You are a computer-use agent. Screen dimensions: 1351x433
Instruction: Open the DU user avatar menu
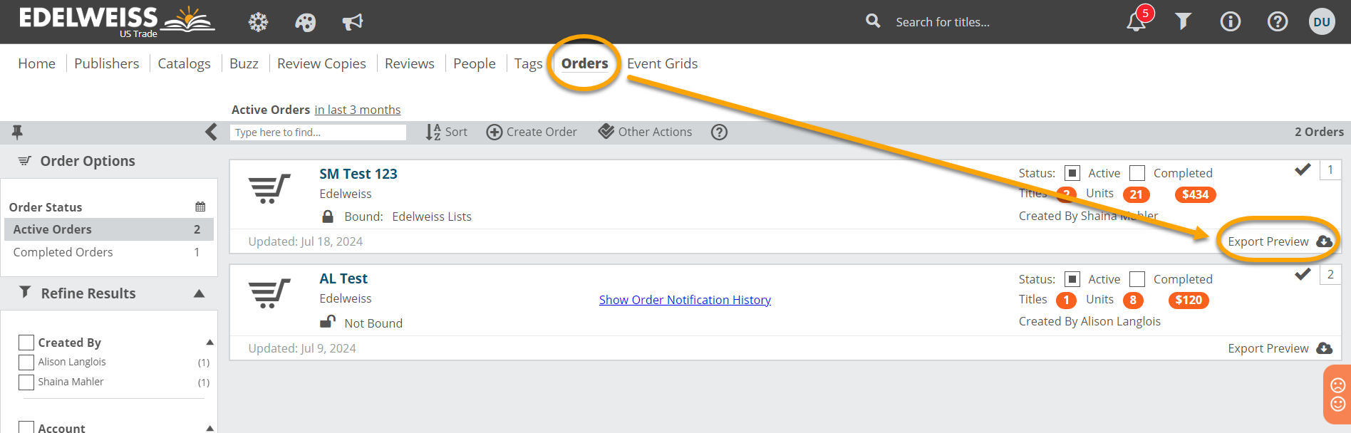1322,21
